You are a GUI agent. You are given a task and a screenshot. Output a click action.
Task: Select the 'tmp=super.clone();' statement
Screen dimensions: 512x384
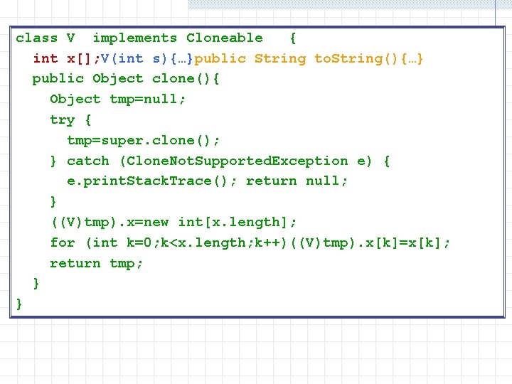[144, 141]
